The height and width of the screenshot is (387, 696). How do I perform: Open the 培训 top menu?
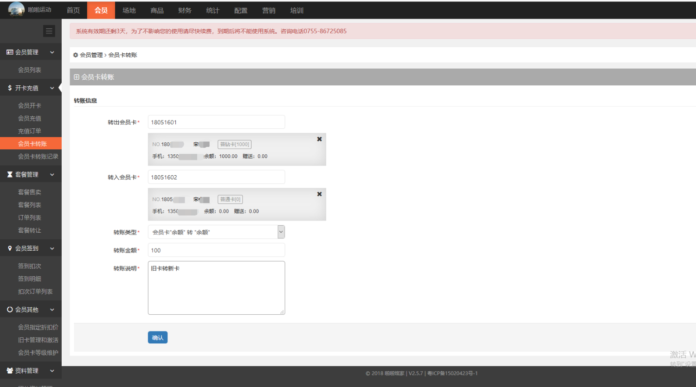point(296,10)
